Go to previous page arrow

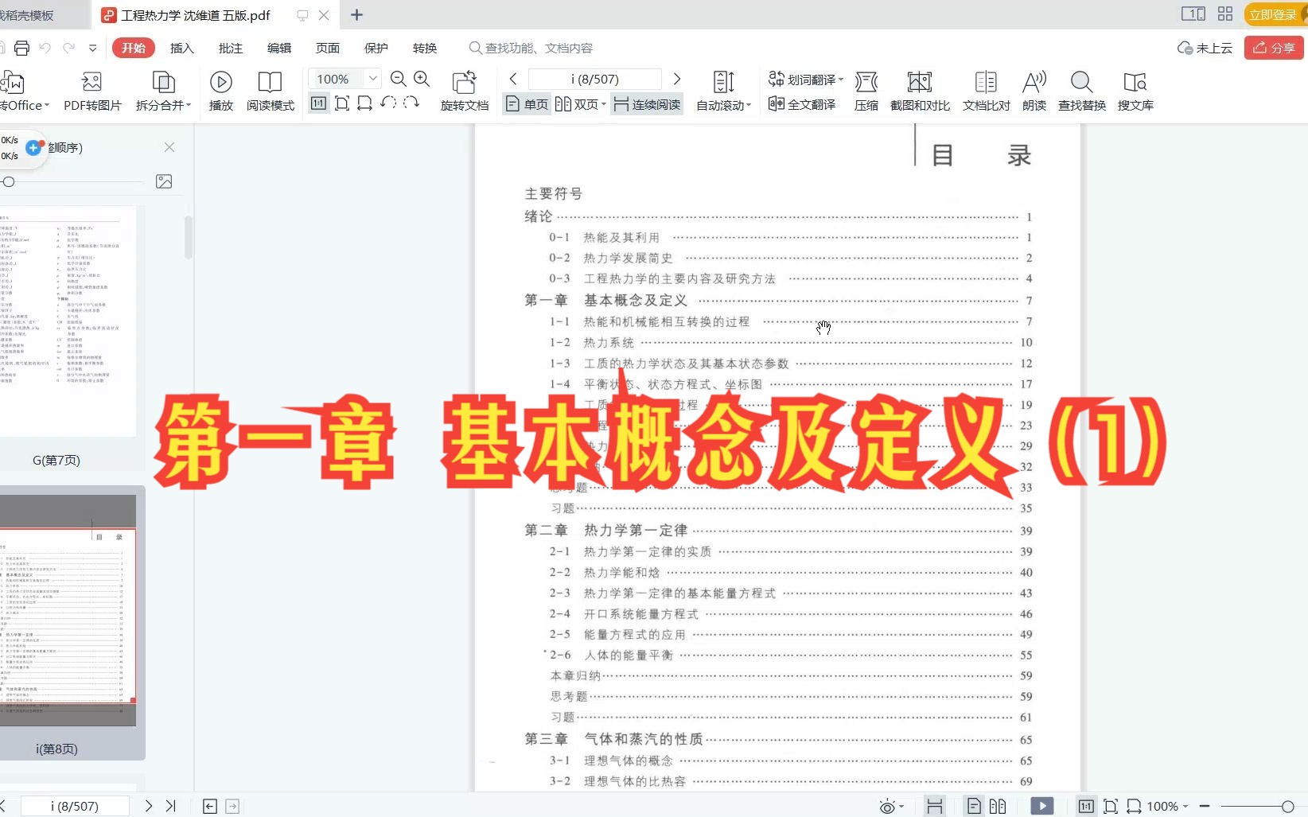[x=513, y=79]
